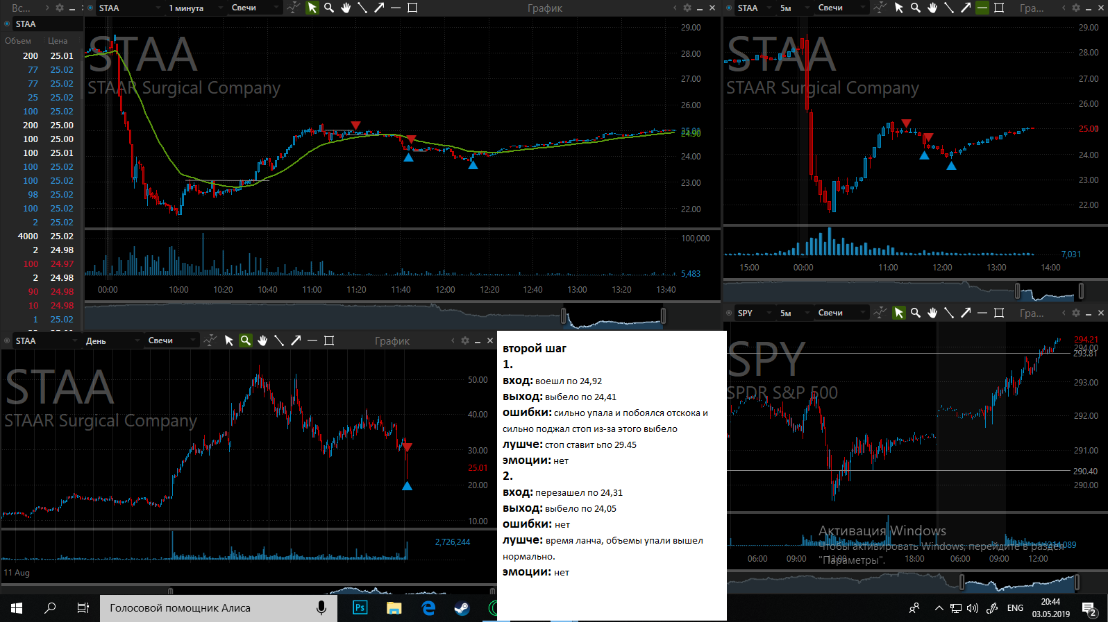Select zoom magnifier tool in 1-minute STAA chart
The height and width of the screenshot is (622, 1108).
click(329, 8)
